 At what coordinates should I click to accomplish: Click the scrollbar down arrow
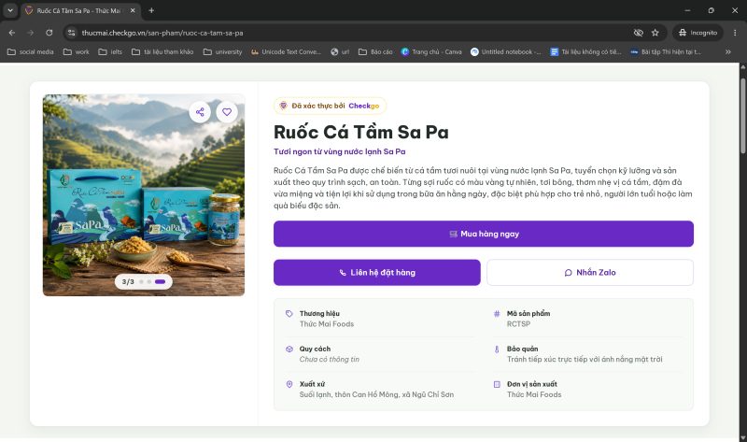[742, 437]
